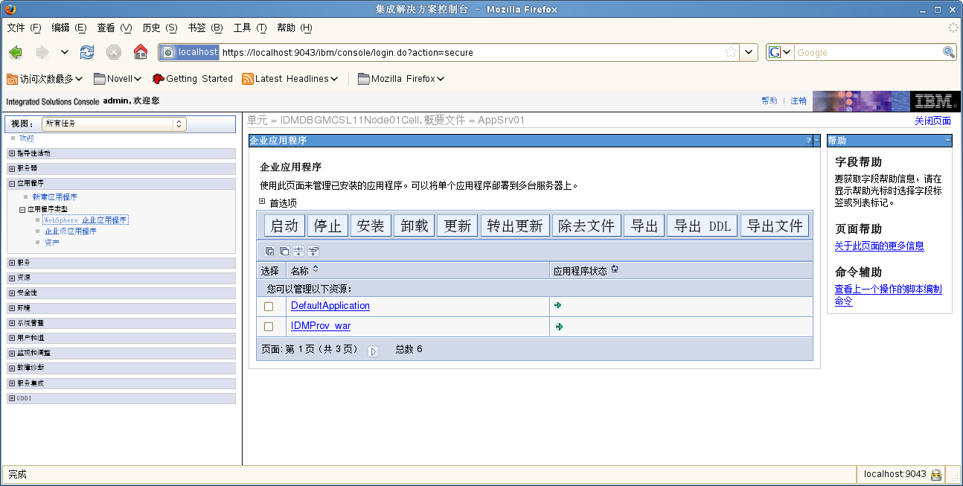Click the 更新 button
Screen dimensions: 963x486
point(458,226)
